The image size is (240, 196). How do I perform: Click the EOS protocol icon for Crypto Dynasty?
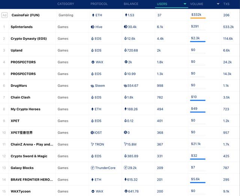coord(92,39)
